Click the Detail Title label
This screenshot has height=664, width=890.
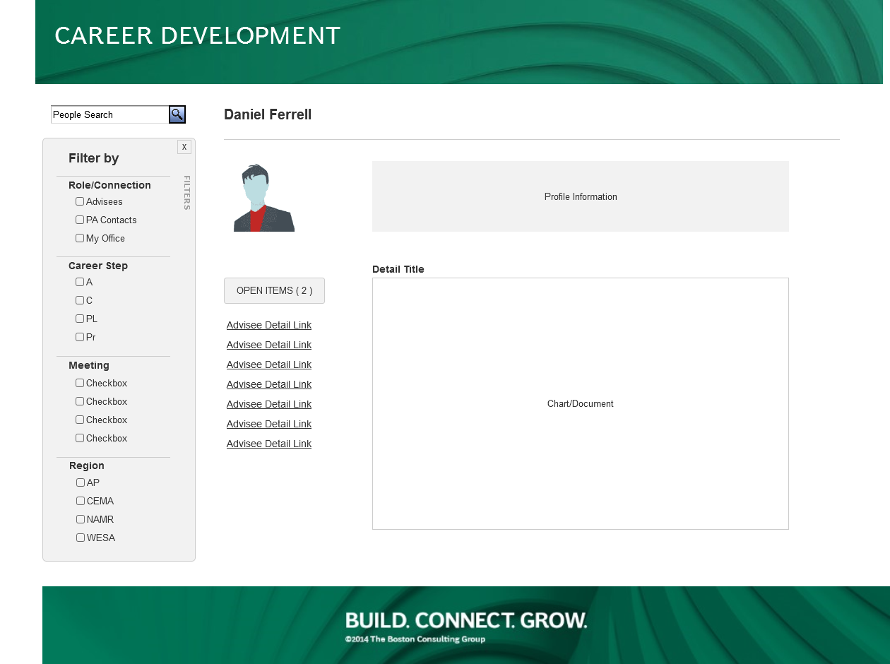pyautogui.click(x=398, y=269)
